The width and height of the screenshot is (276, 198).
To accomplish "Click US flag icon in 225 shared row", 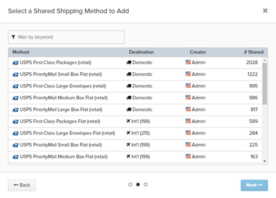I will click(188, 145).
